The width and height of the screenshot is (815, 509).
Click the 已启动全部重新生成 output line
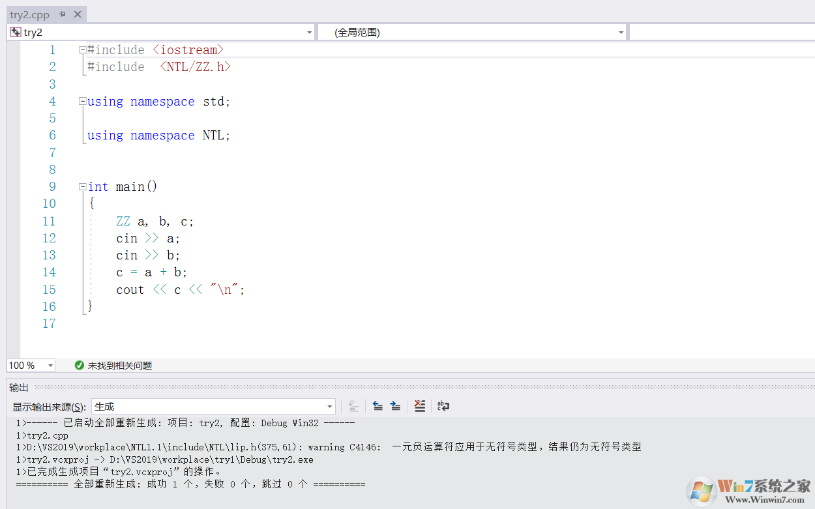[185, 422]
